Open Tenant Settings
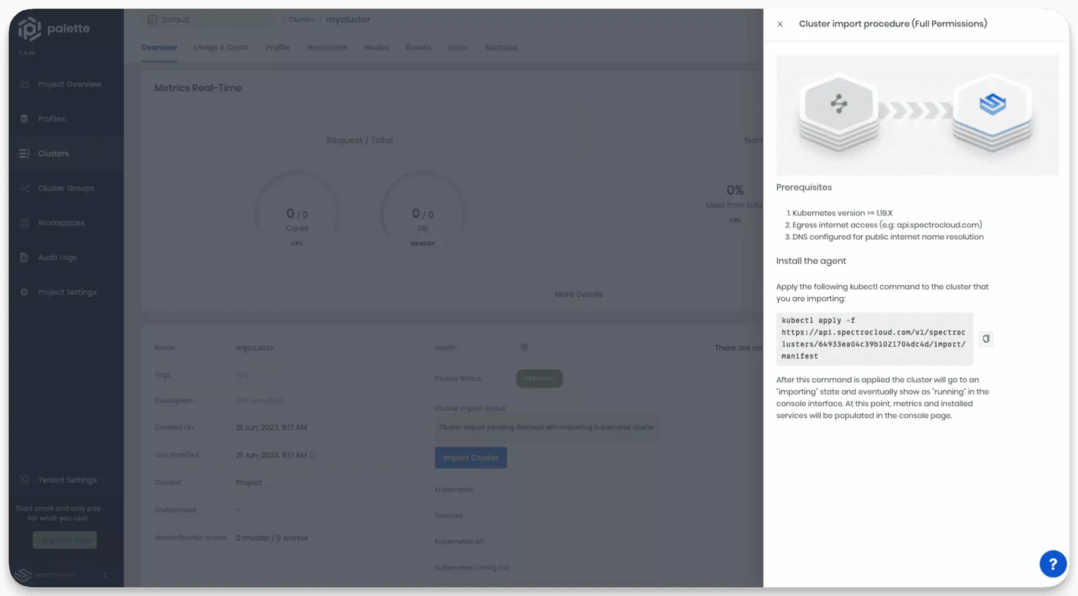 [x=66, y=480]
